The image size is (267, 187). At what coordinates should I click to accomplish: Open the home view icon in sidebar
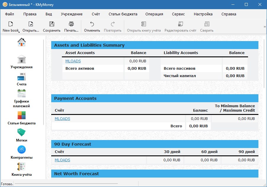(22, 42)
